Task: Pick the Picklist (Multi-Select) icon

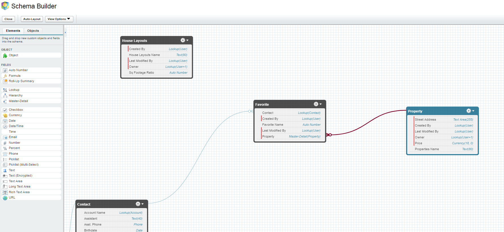Action: (5, 165)
